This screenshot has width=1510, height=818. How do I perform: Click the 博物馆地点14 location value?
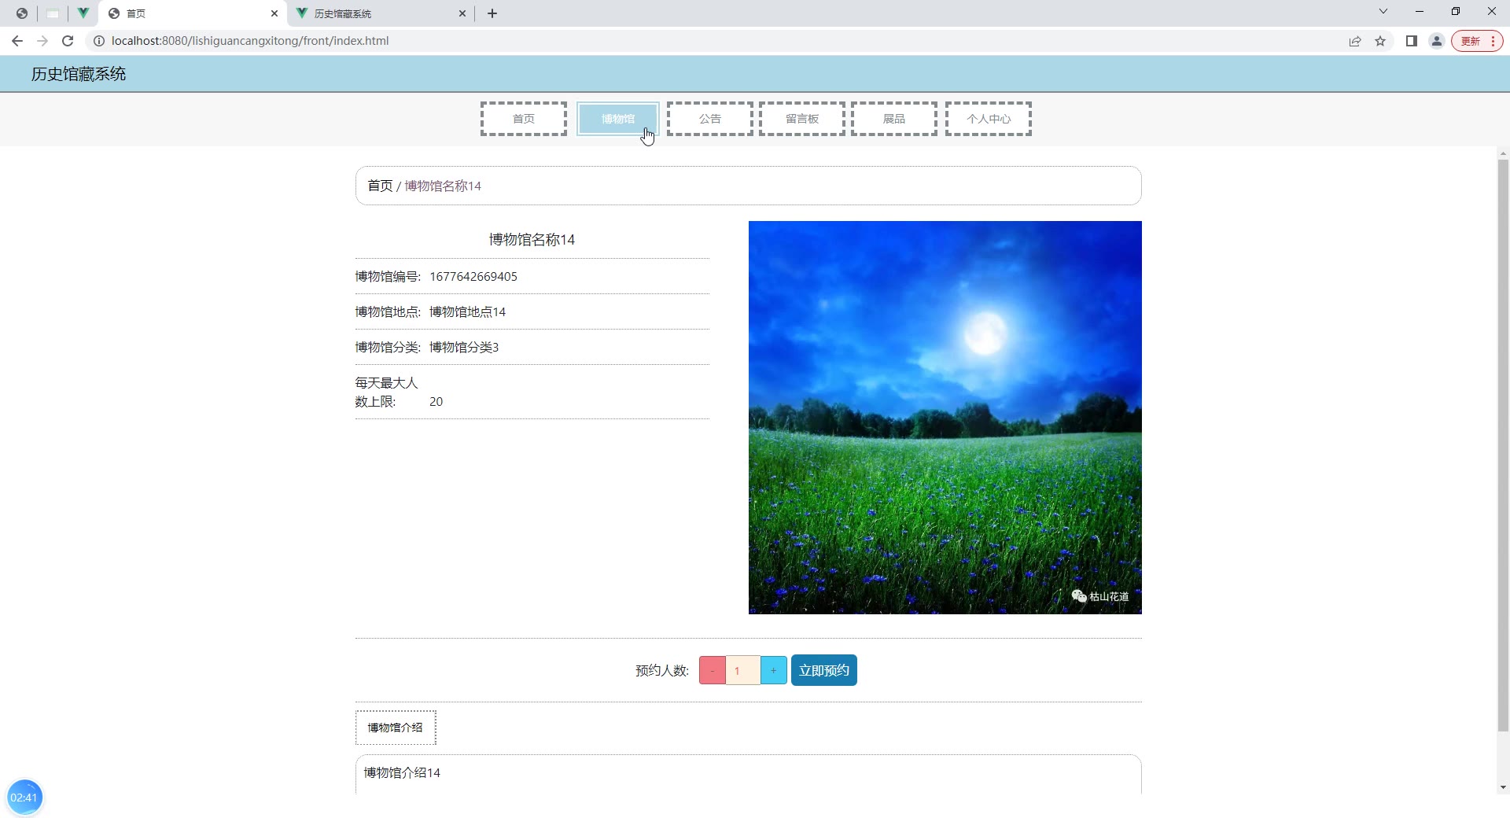467,312
